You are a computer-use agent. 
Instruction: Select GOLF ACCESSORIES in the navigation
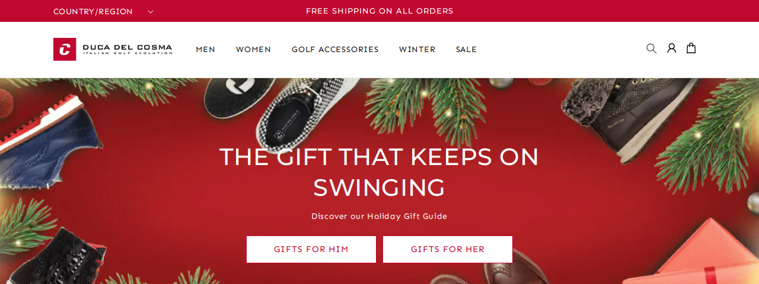pyautogui.click(x=335, y=50)
